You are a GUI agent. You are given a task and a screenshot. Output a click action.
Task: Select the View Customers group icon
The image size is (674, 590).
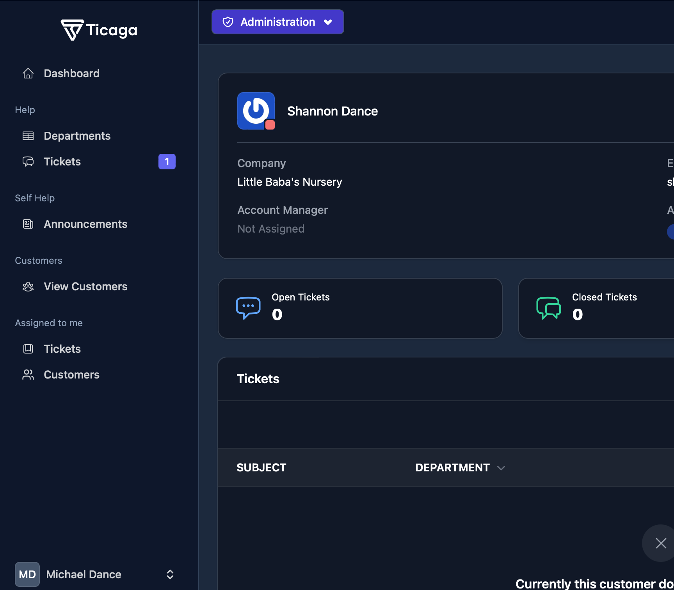[28, 286]
